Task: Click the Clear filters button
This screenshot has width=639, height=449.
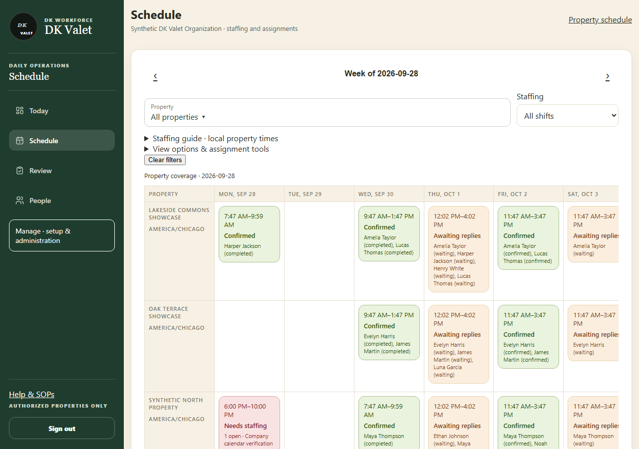Action: click(165, 160)
